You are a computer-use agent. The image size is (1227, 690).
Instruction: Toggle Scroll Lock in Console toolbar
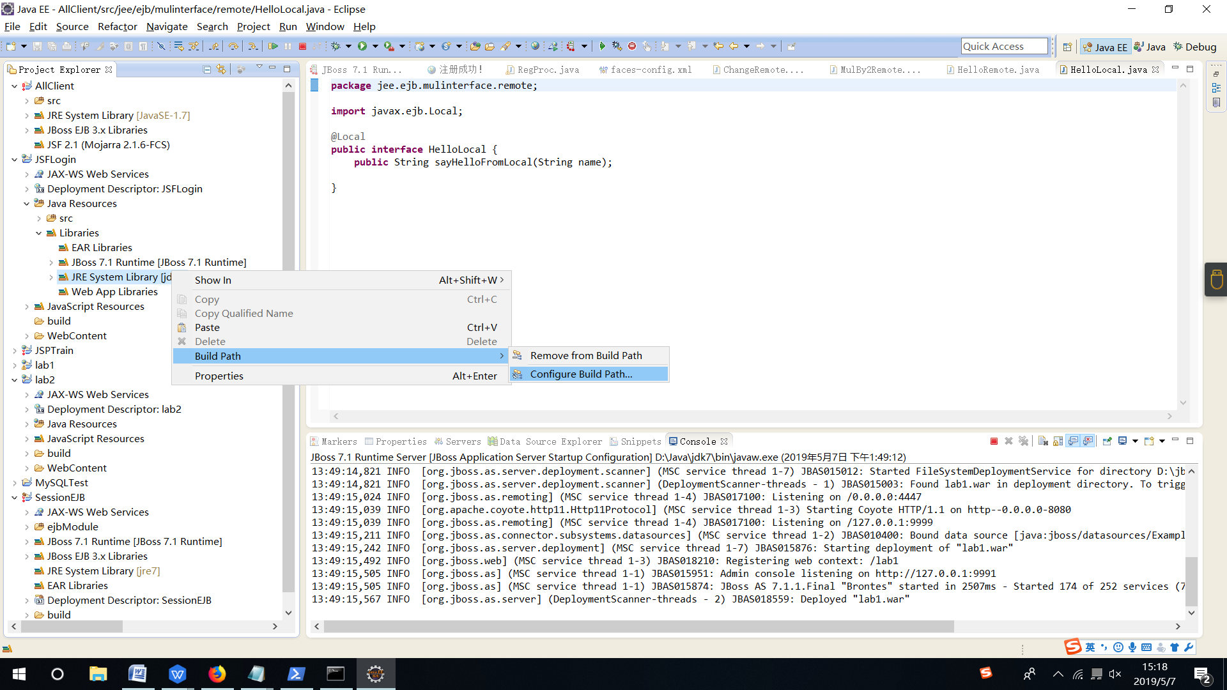click(1058, 441)
